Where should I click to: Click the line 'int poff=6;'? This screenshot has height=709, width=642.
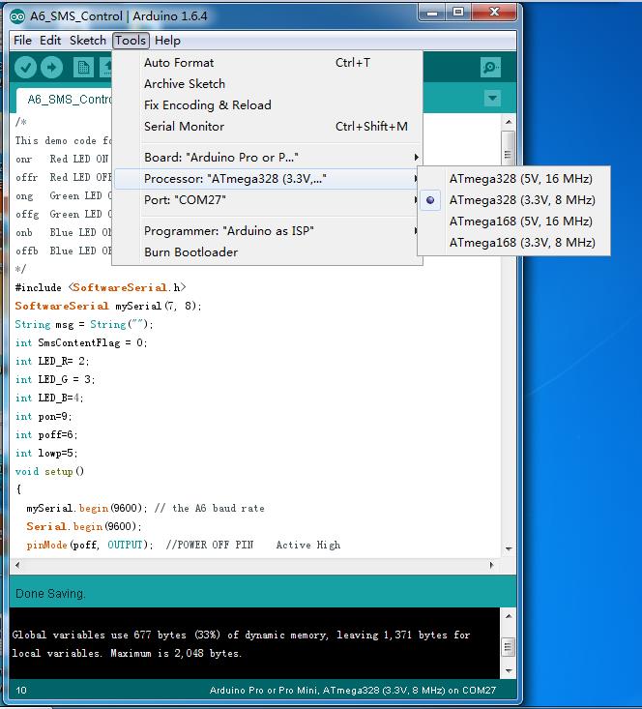46,434
